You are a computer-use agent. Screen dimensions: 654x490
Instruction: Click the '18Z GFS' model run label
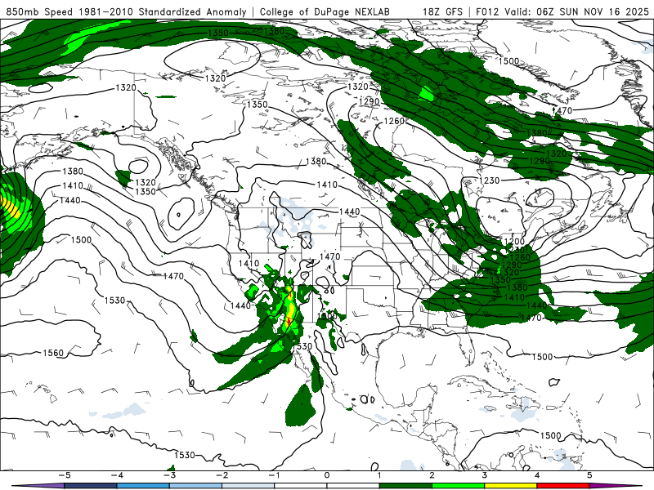pyautogui.click(x=442, y=11)
